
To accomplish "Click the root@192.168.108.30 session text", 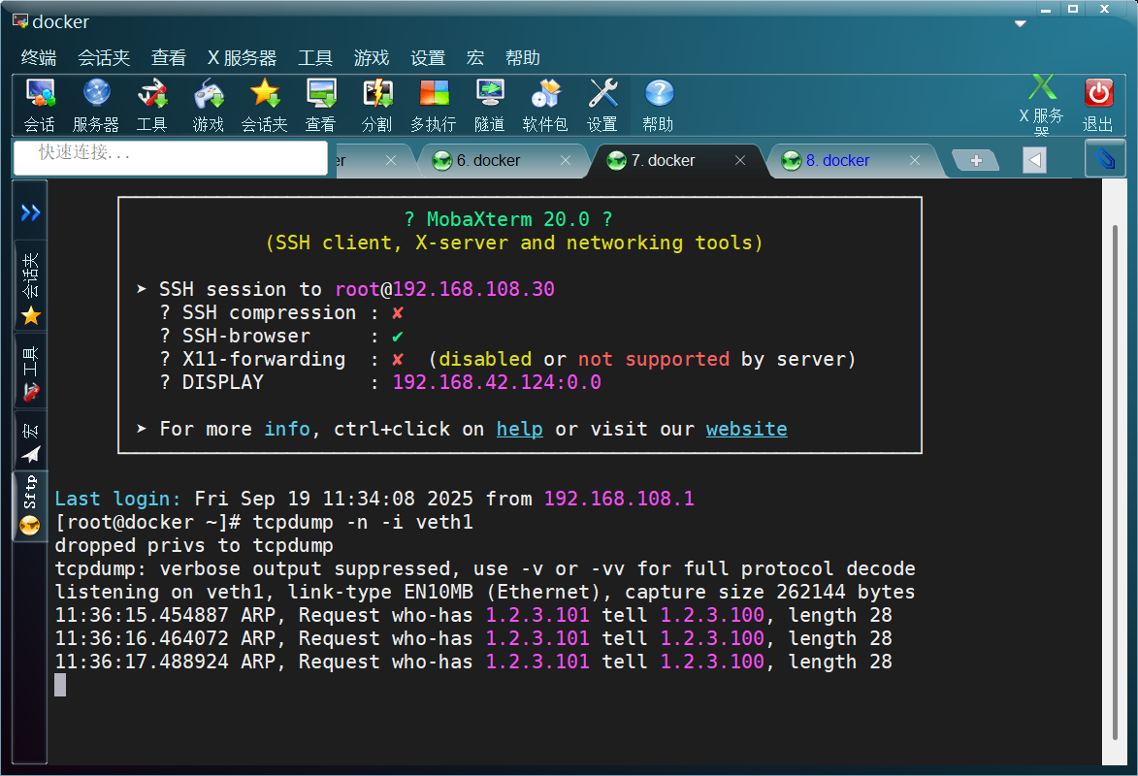I will click(445, 289).
